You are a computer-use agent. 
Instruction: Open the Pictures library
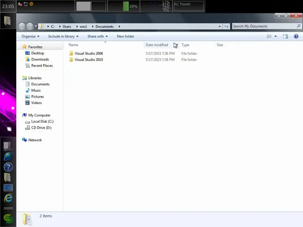point(38,97)
